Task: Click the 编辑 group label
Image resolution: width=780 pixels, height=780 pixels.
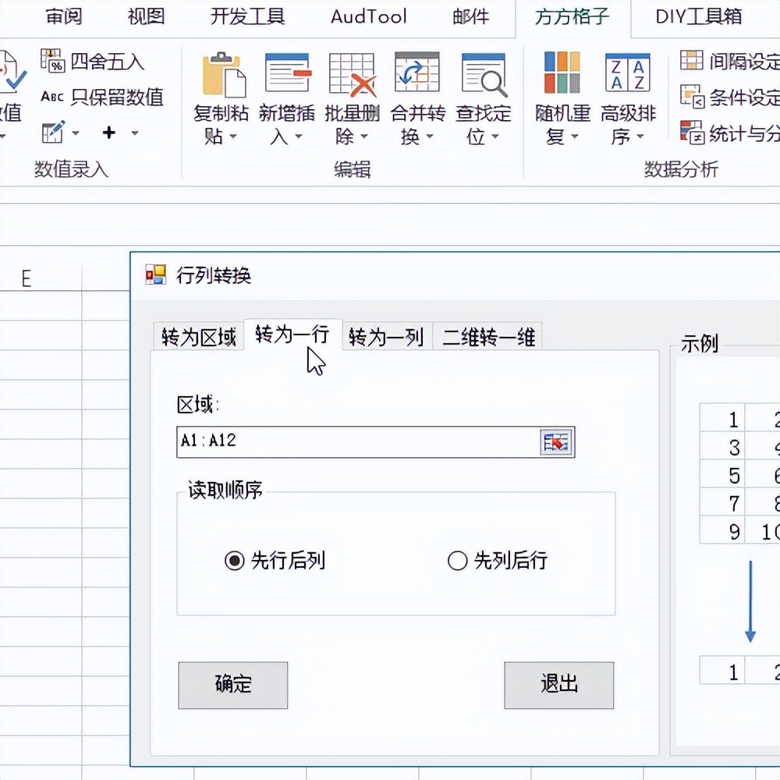Action: [x=353, y=169]
